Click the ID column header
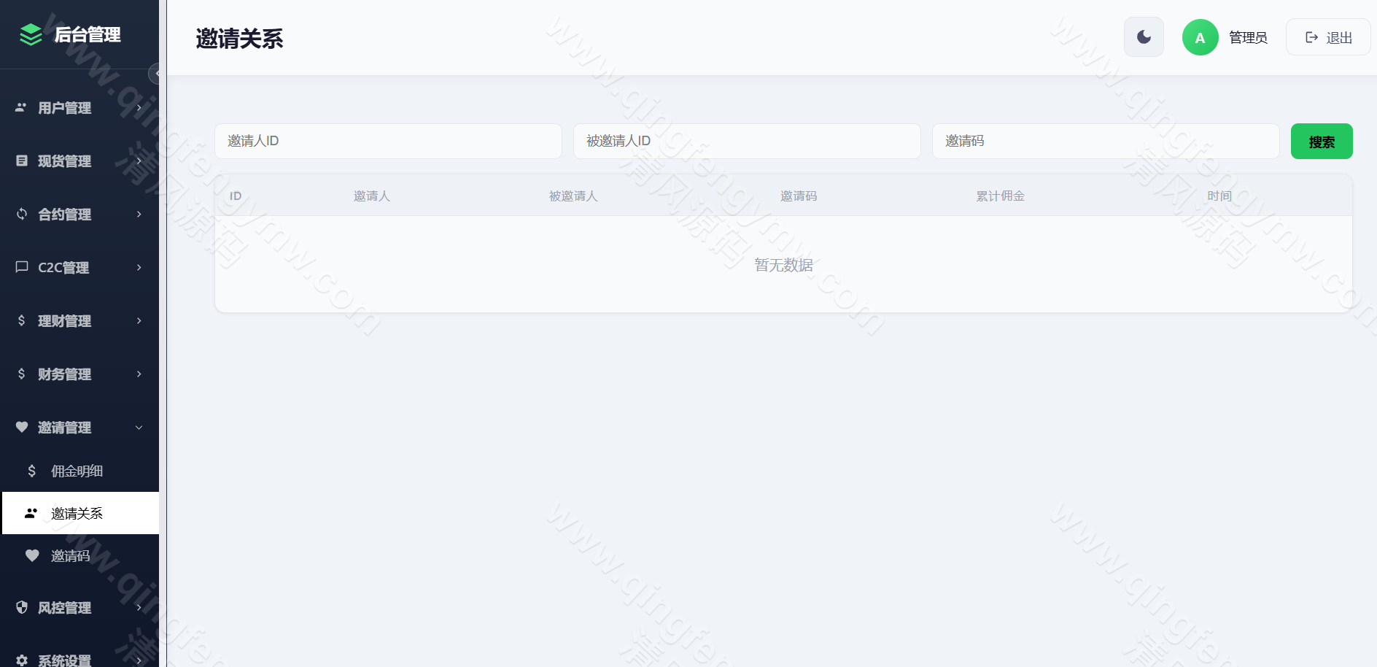This screenshot has width=1377, height=667. tap(236, 196)
